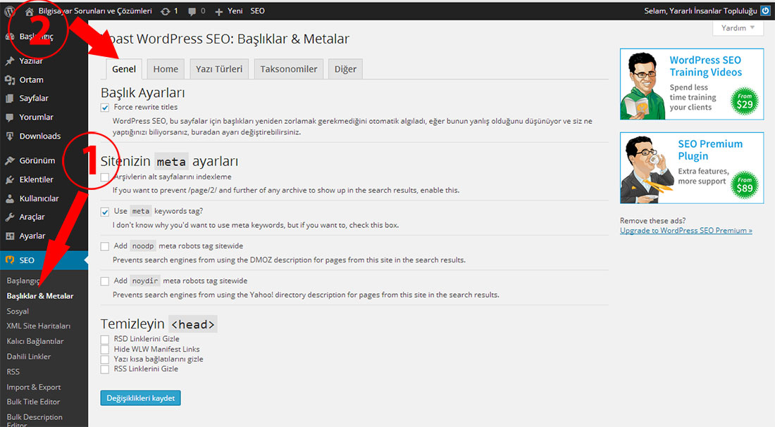Viewport: 775px width, 427px height.
Task: Open Görünüm via its paintbrush icon
Action: 9,161
